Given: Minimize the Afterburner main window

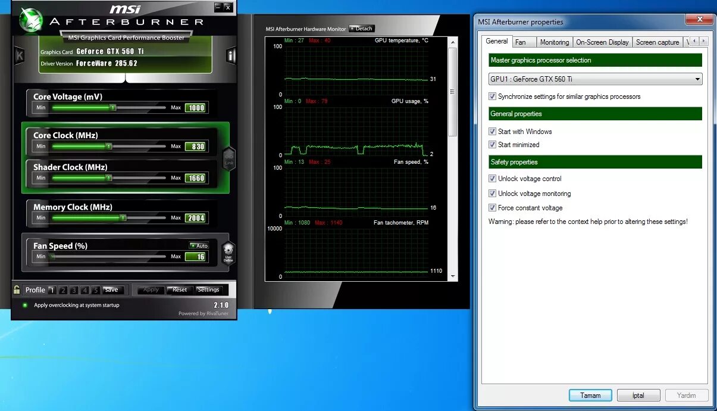Looking at the screenshot, I should click(x=218, y=7).
